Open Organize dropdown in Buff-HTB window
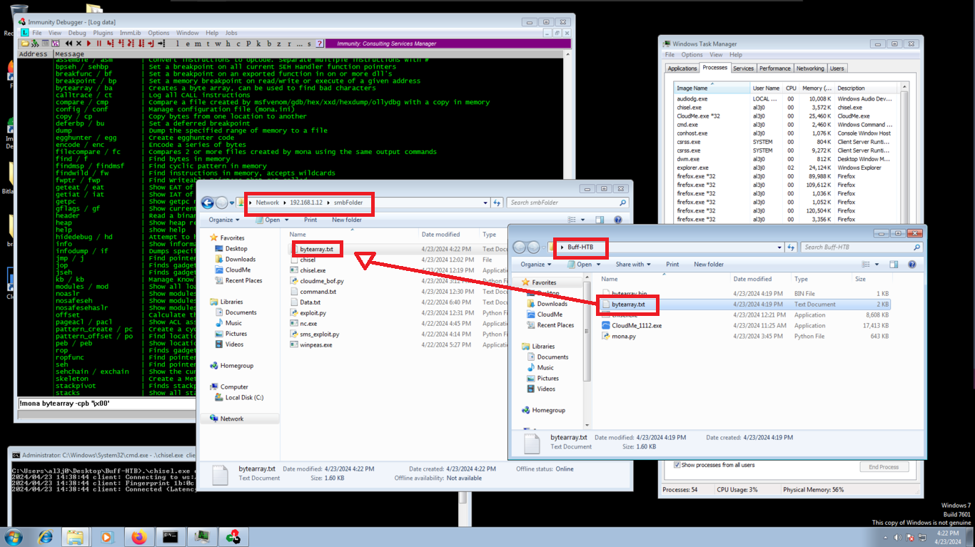This screenshot has height=547, width=975. click(536, 264)
